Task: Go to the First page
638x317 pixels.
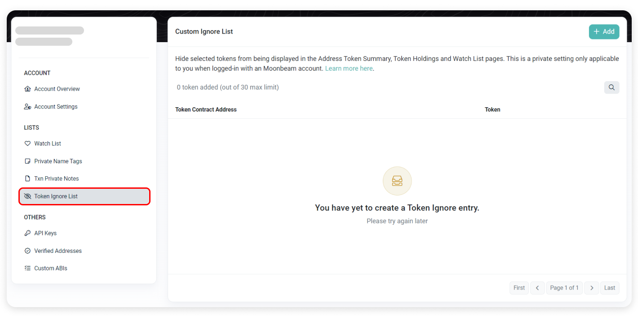Action: point(519,288)
